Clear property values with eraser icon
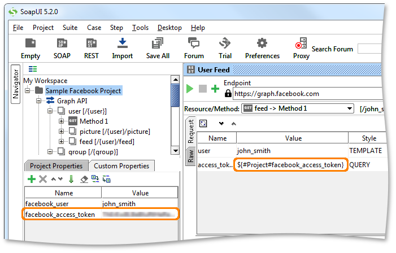The height and width of the screenshot is (253, 396). [x=84, y=179]
